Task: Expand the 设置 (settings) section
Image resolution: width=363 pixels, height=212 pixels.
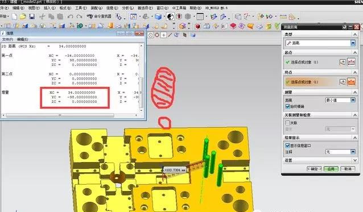Action: [x=320, y=160]
